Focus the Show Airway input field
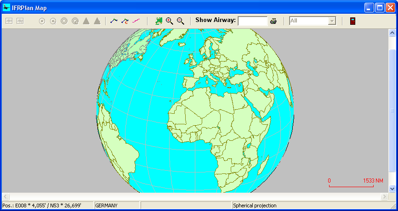Viewport: 398px width, 211px height. pyautogui.click(x=253, y=21)
